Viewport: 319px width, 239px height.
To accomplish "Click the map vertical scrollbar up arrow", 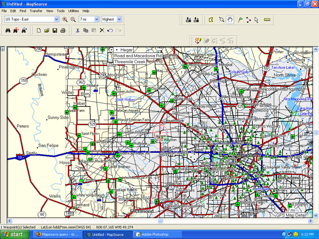I will [315, 49].
